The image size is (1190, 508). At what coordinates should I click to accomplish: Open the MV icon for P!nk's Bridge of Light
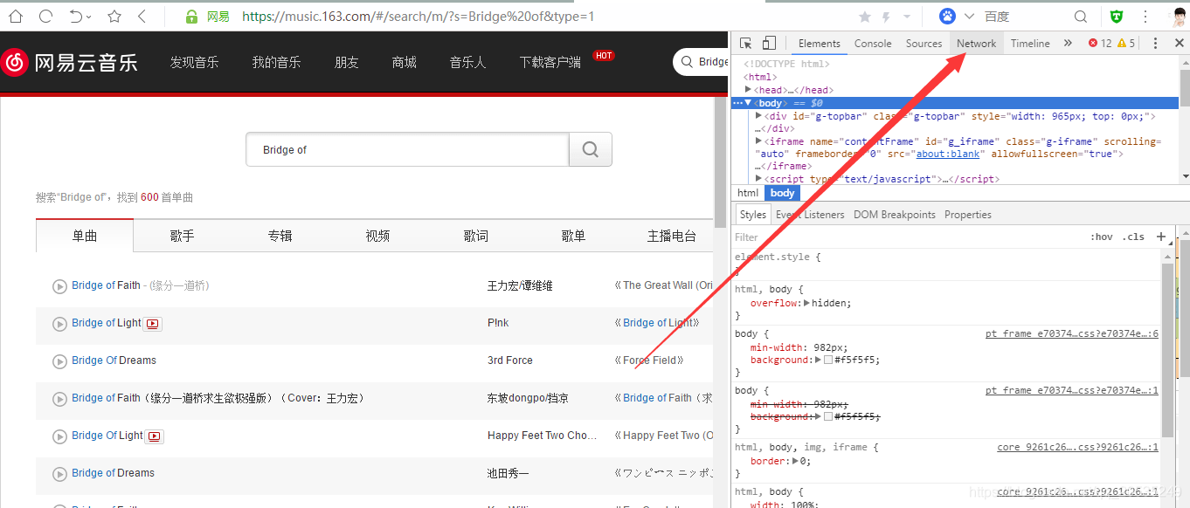[x=153, y=324]
